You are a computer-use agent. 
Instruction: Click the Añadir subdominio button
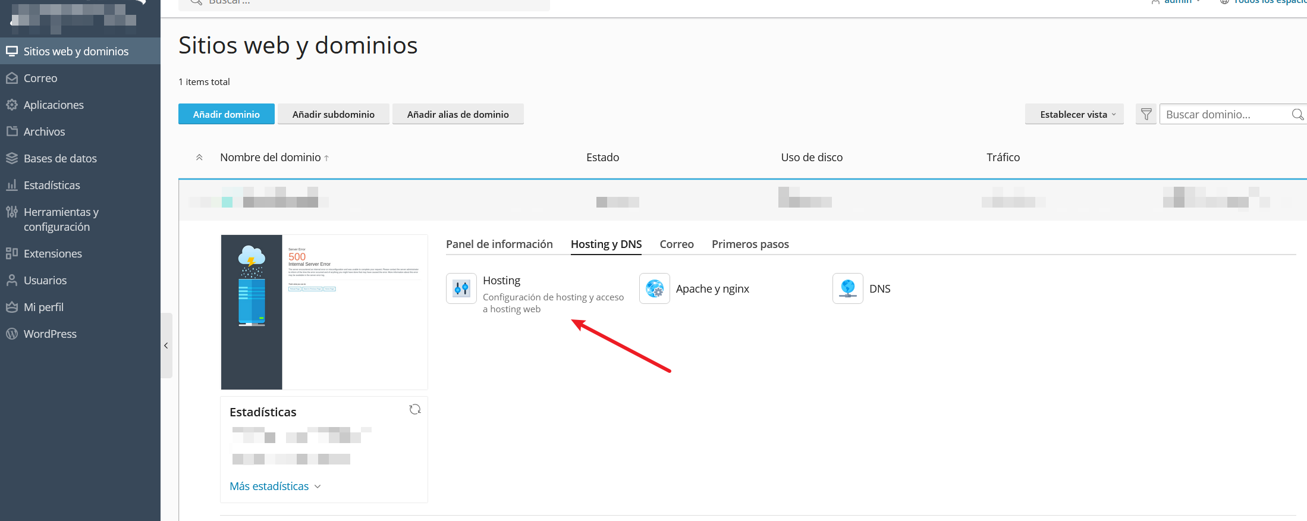(333, 114)
